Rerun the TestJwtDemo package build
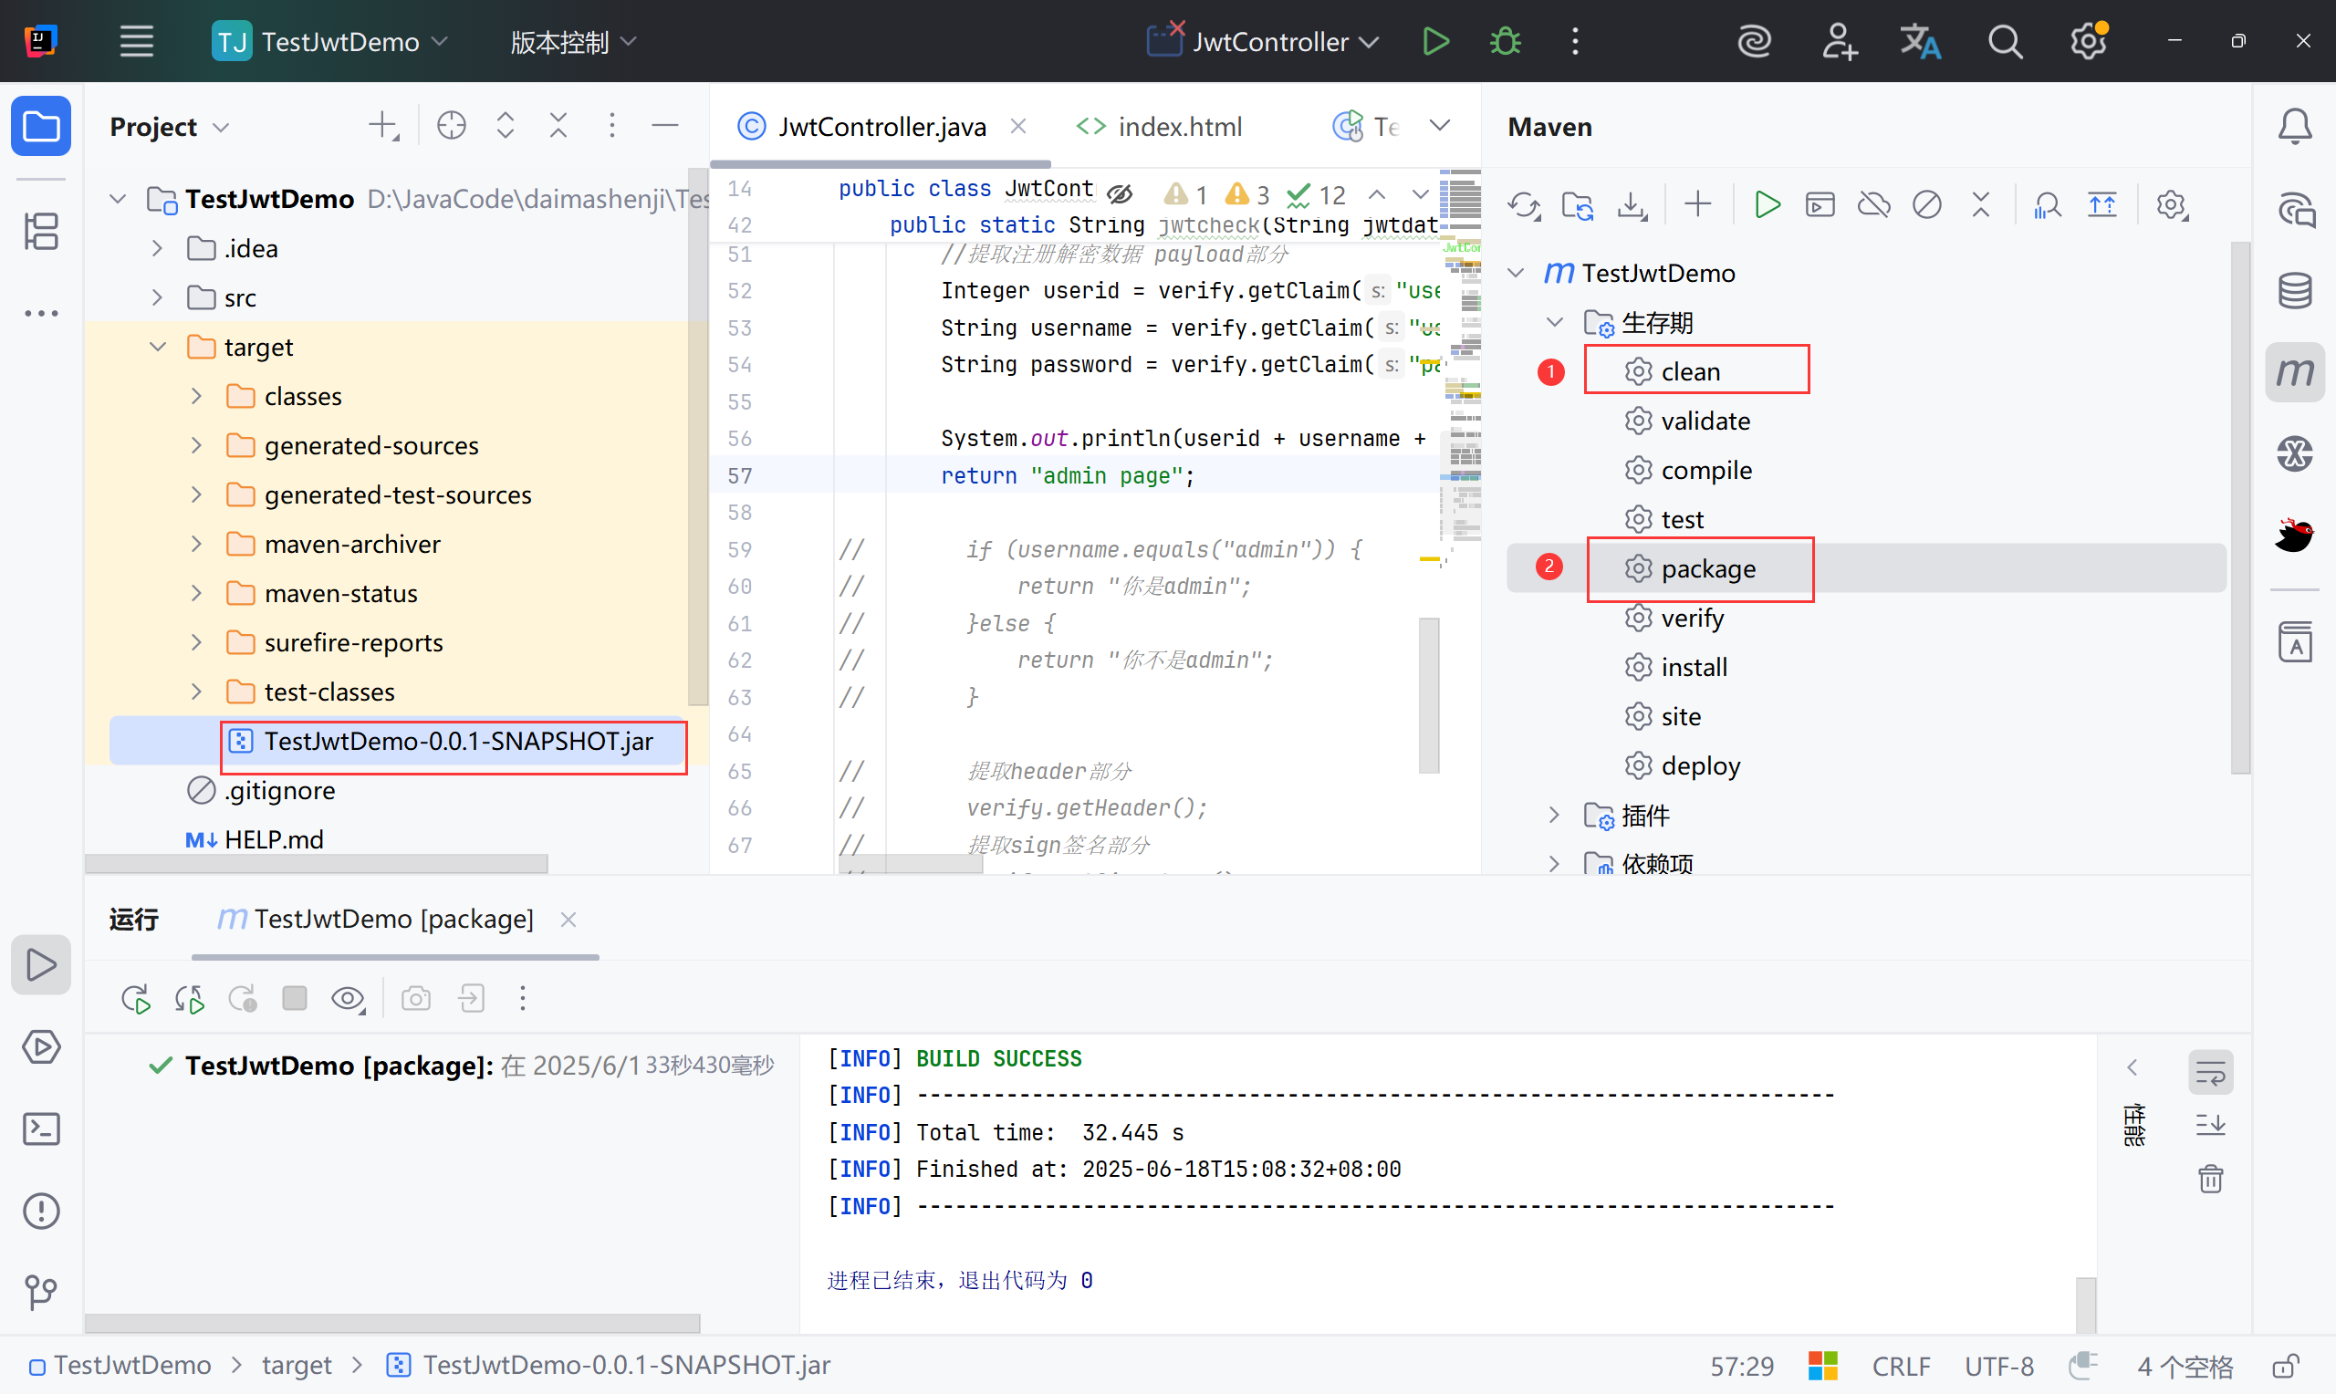2336x1394 pixels. pos(136,999)
